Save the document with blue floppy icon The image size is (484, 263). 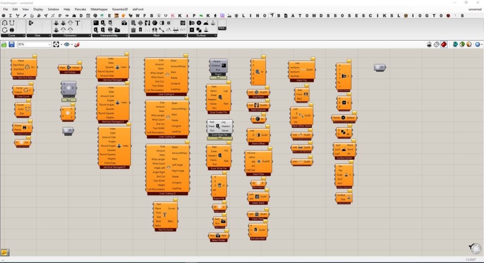pos(11,44)
